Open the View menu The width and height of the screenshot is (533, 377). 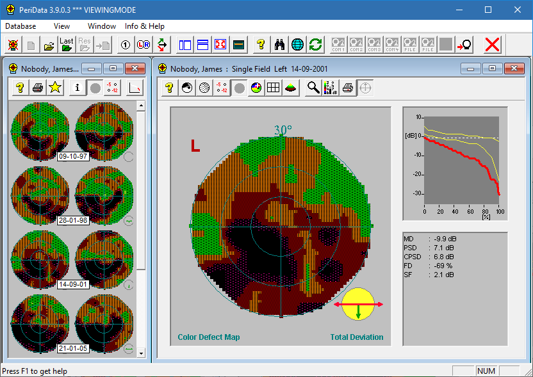pos(62,26)
